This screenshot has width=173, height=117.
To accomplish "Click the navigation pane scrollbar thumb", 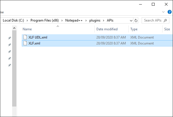I will [14, 69].
